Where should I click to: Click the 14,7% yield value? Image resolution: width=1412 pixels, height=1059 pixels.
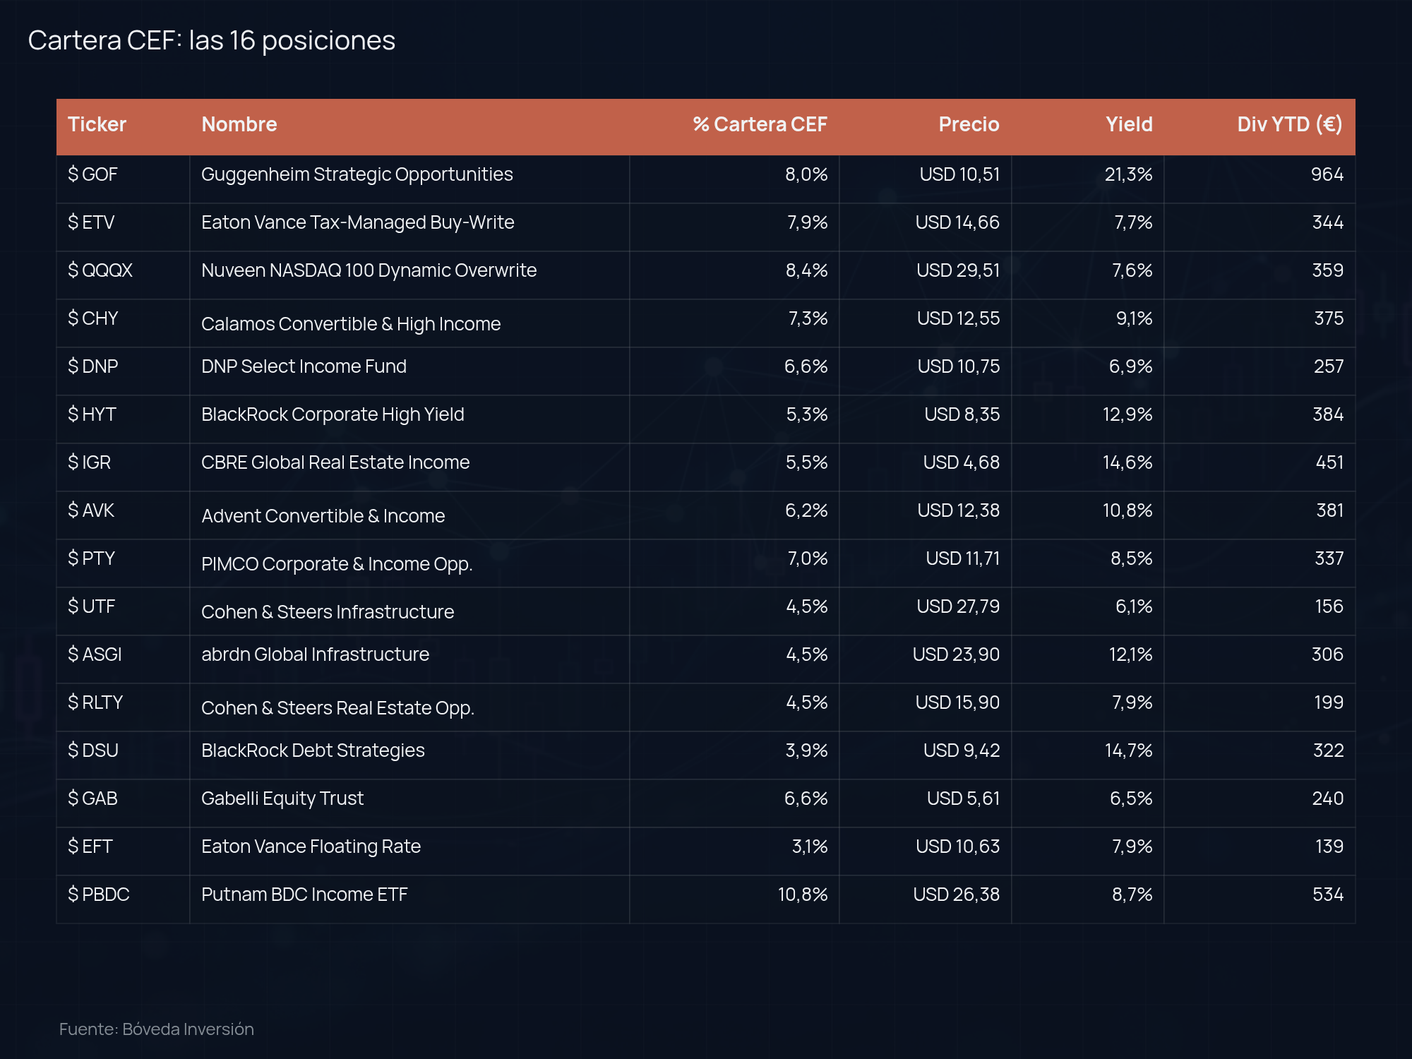1128,750
